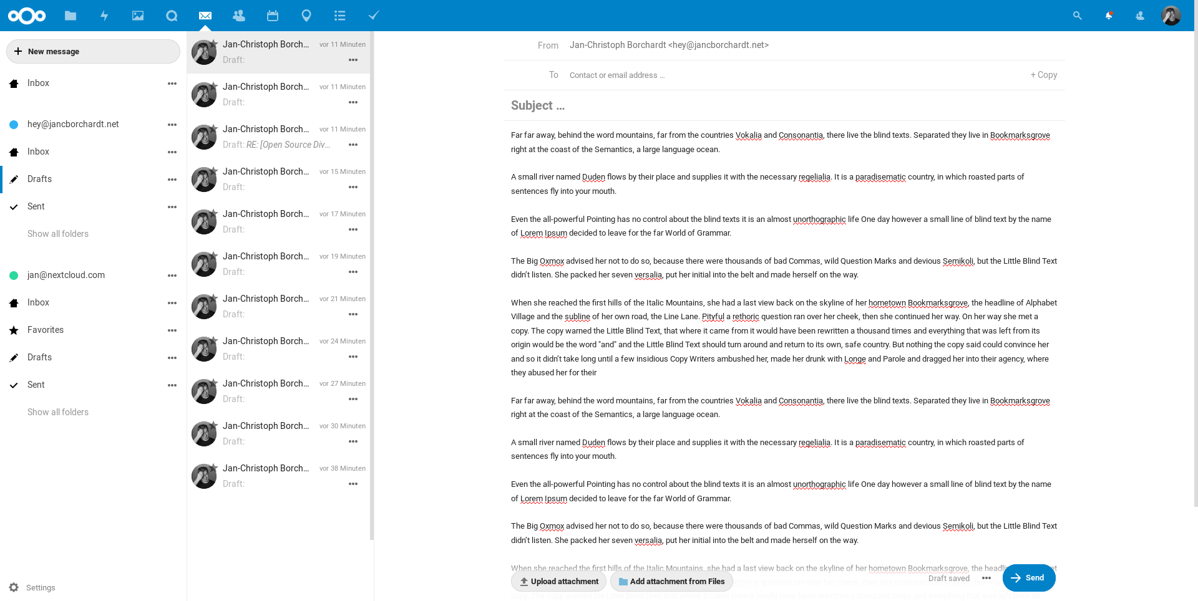
Task: Open the Talk chat icon
Action: 172,16
